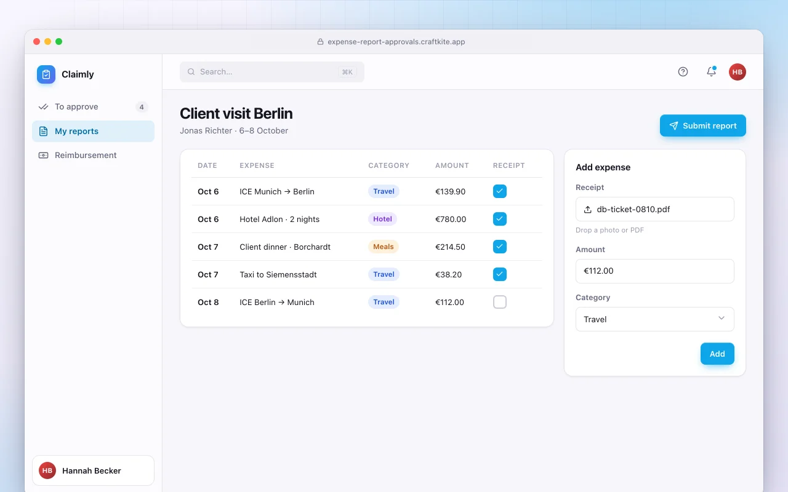
Task: Click the €780.00 amount
Action: [451, 219]
